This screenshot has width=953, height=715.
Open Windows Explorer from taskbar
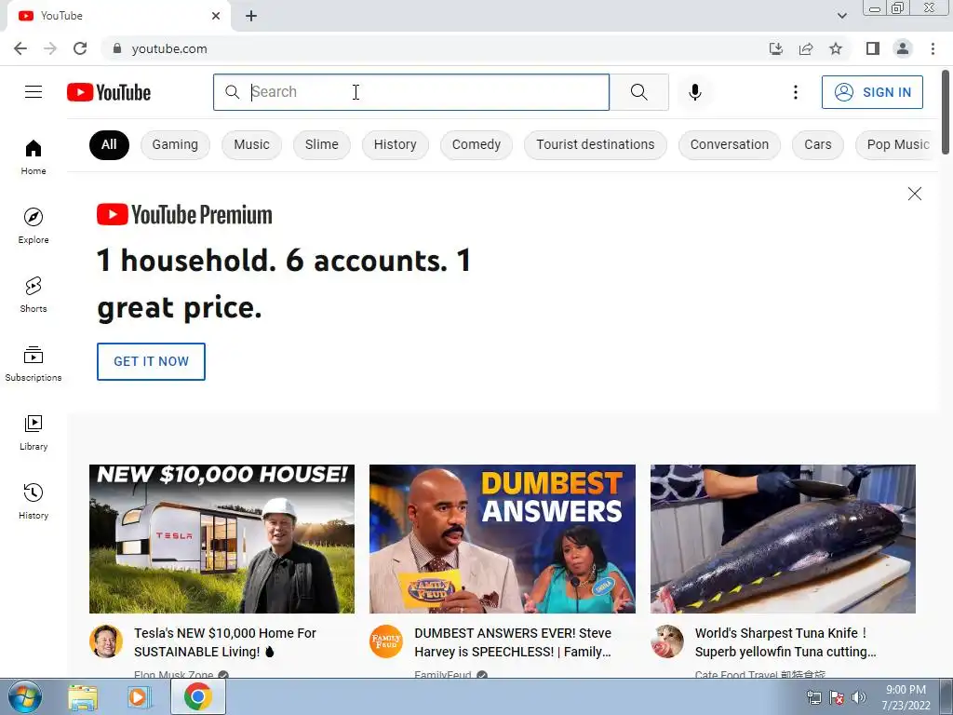83,696
